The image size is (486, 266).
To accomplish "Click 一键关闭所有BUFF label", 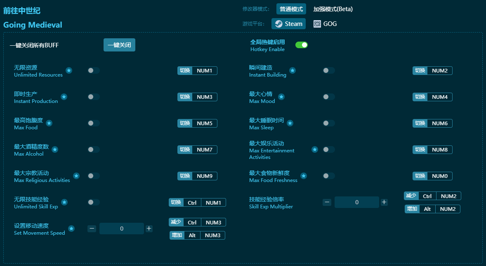I will click(34, 45).
